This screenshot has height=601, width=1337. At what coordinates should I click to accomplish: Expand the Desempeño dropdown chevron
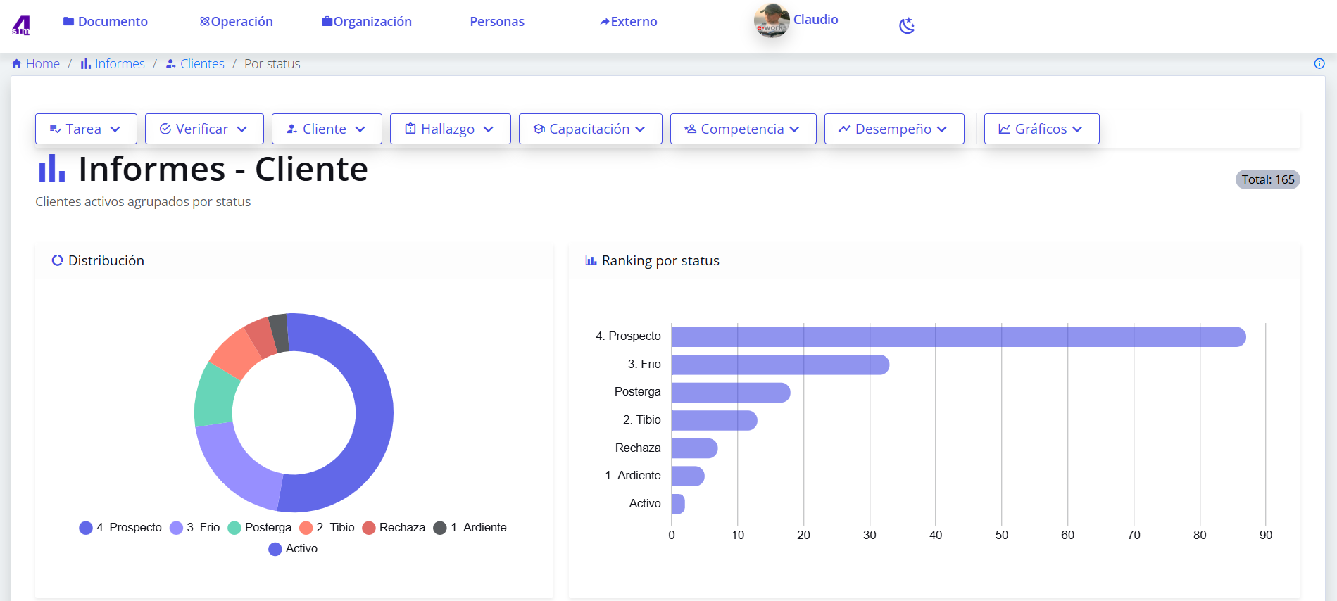942,129
